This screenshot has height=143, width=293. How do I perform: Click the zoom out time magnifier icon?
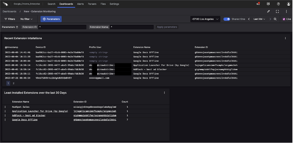click(275, 19)
